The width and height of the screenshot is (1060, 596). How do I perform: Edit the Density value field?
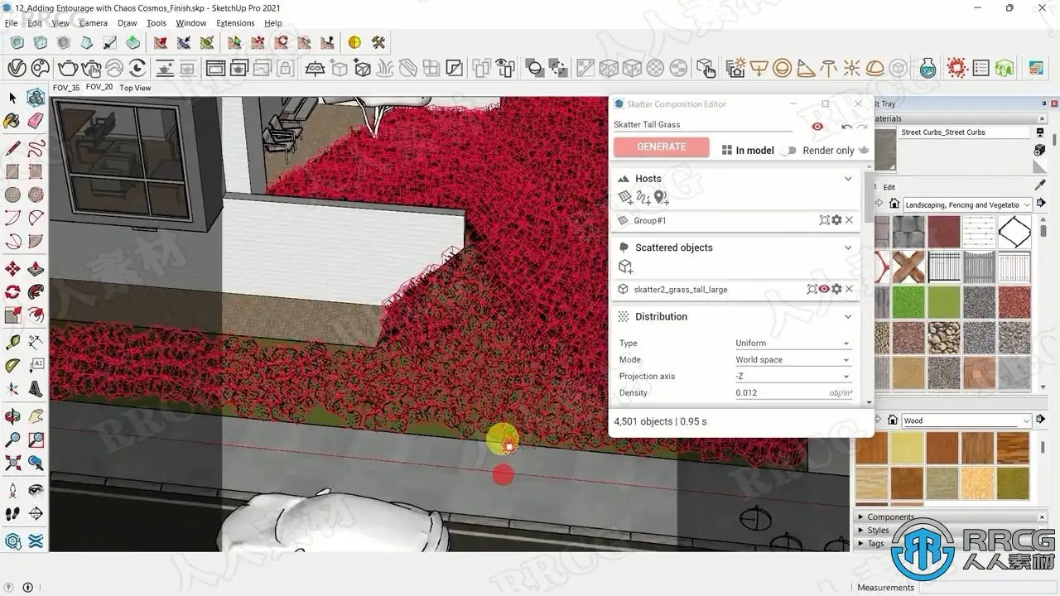click(793, 392)
